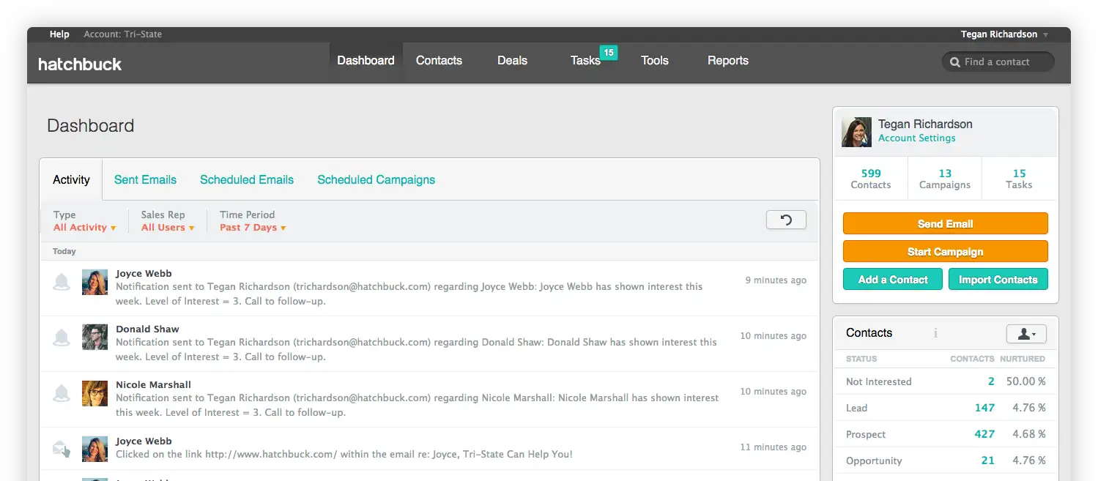Open the Contacts navigation item

(x=439, y=61)
